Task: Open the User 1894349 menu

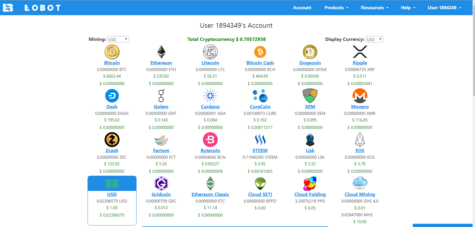Action: pos(444,8)
